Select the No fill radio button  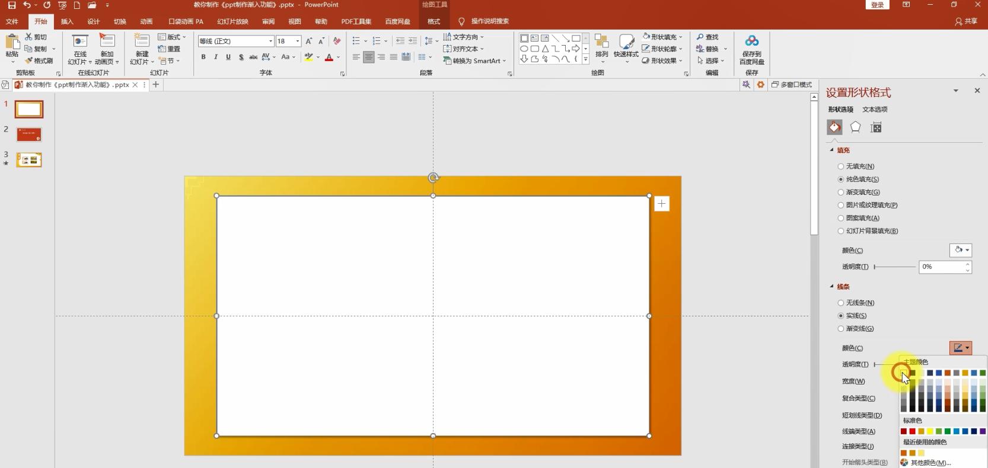coord(841,166)
